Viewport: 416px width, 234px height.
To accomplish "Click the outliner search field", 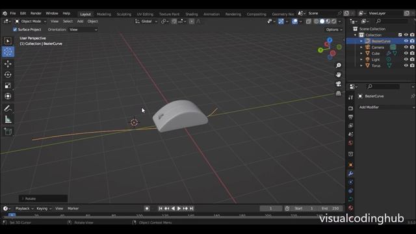I will [391, 21].
